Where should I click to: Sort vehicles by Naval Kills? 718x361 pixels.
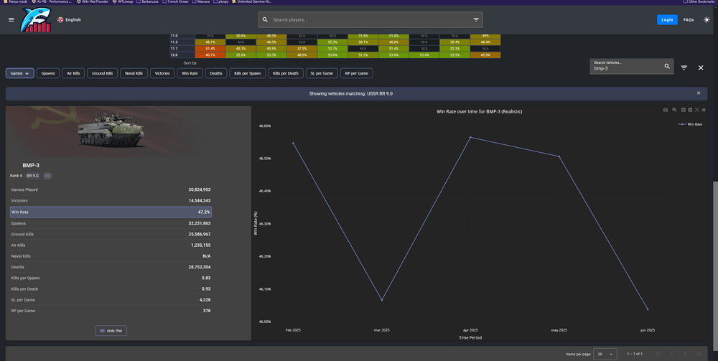coord(134,73)
